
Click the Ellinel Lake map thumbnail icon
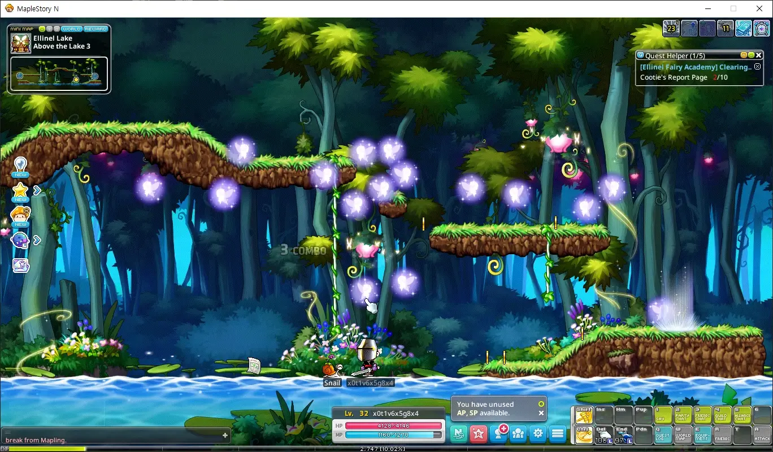coord(20,44)
